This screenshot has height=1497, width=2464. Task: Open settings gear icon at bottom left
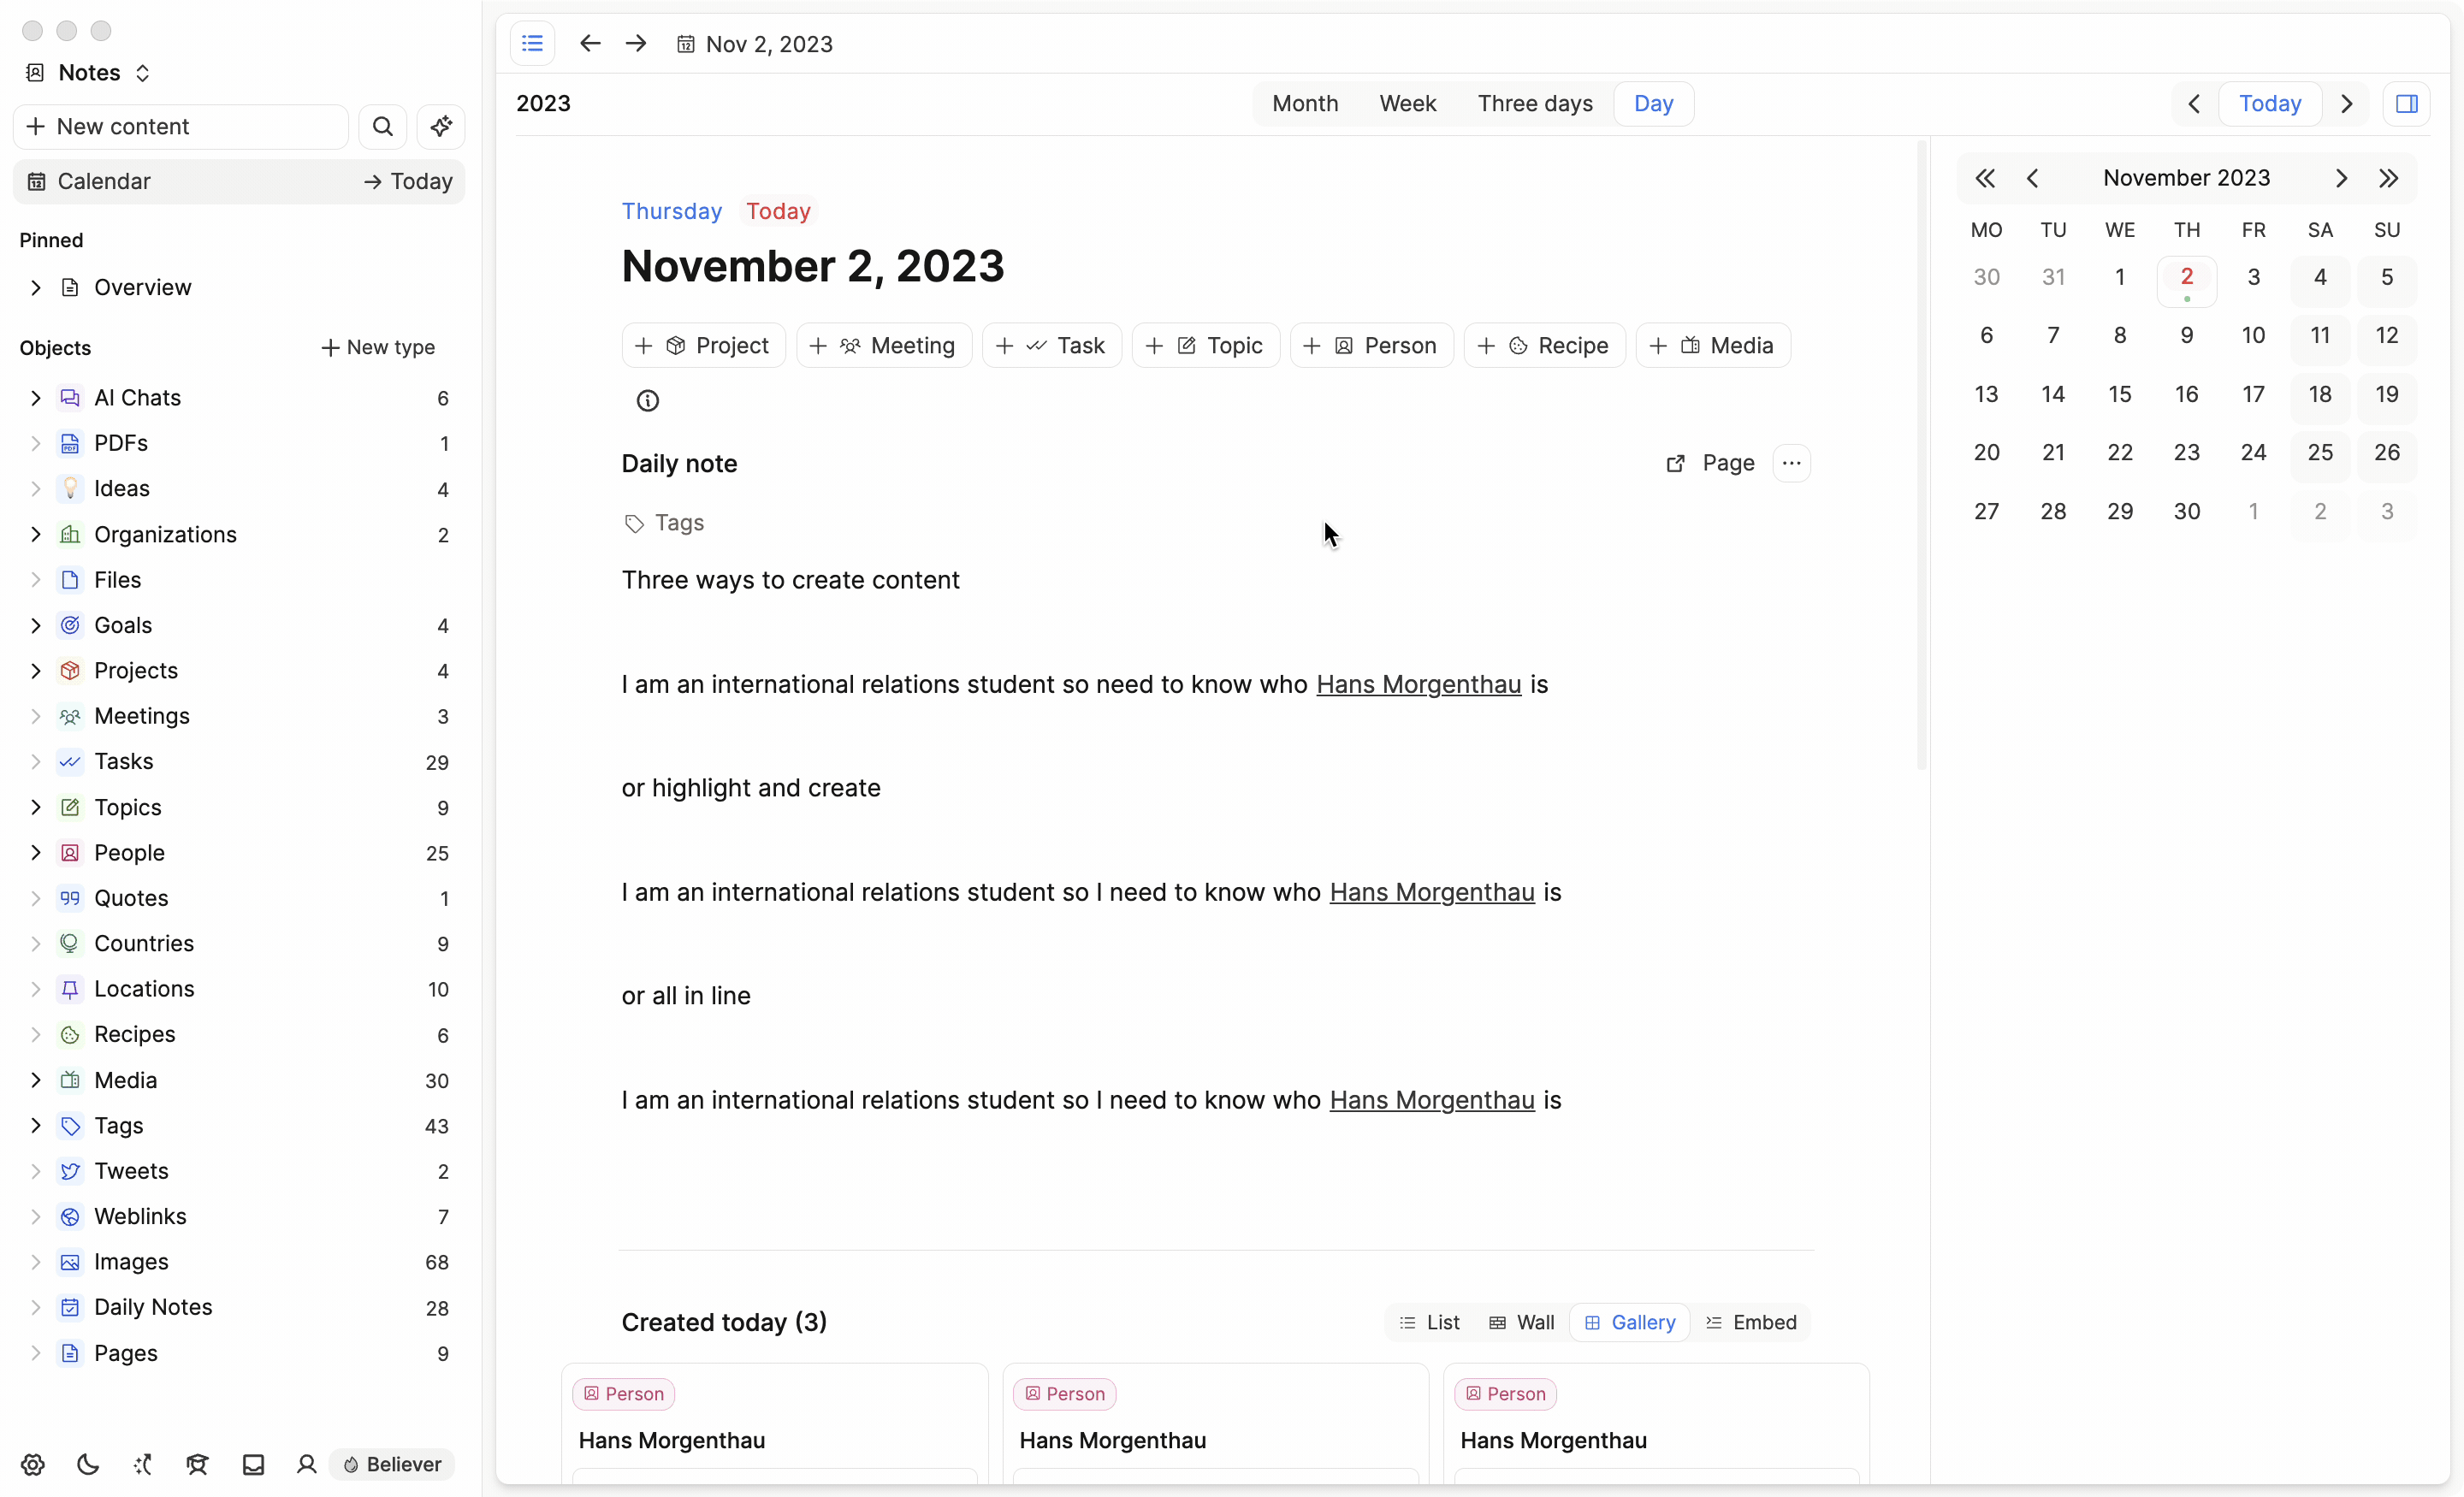coord(33,1464)
